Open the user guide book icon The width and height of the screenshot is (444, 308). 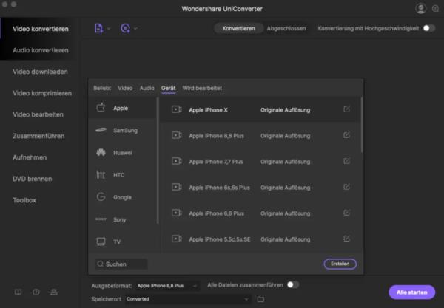(18, 292)
